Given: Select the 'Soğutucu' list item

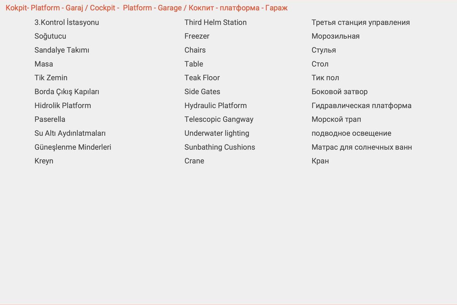Looking at the screenshot, I should pyautogui.click(x=50, y=36).
